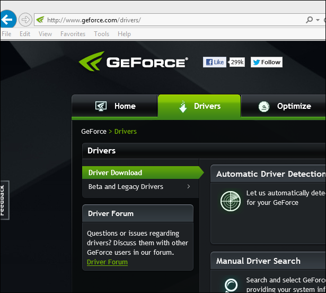
Task: Click the Feedback side tab
Action: pyautogui.click(x=5, y=200)
